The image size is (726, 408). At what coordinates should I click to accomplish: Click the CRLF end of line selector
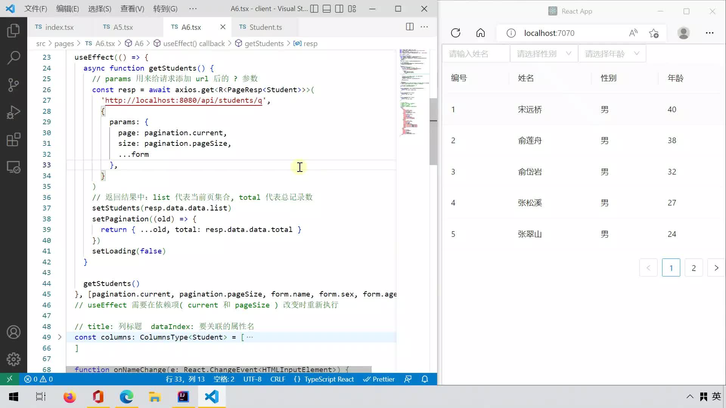278,379
